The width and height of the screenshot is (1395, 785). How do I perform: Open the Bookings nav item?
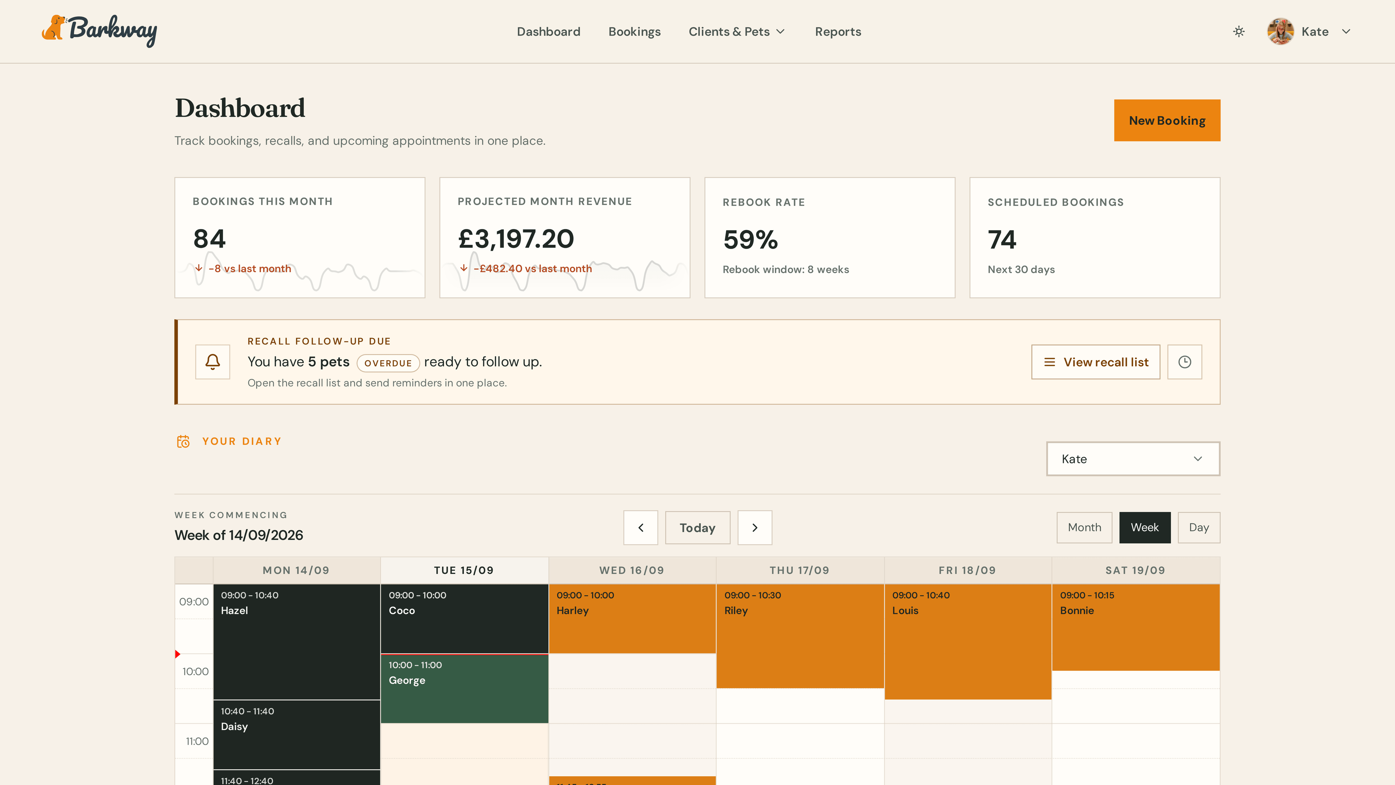pyautogui.click(x=634, y=31)
